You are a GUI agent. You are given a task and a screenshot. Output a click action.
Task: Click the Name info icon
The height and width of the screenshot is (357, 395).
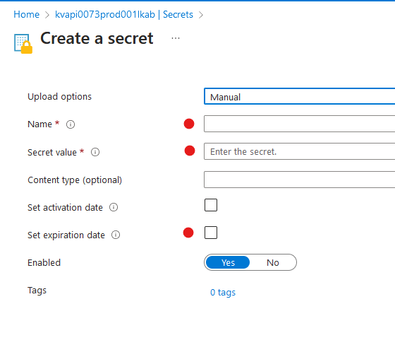(x=71, y=124)
